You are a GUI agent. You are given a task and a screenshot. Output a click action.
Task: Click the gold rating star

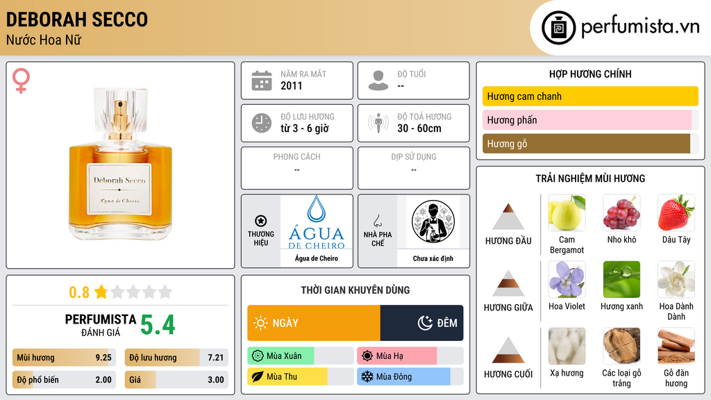pyautogui.click(x=101, y=292)
